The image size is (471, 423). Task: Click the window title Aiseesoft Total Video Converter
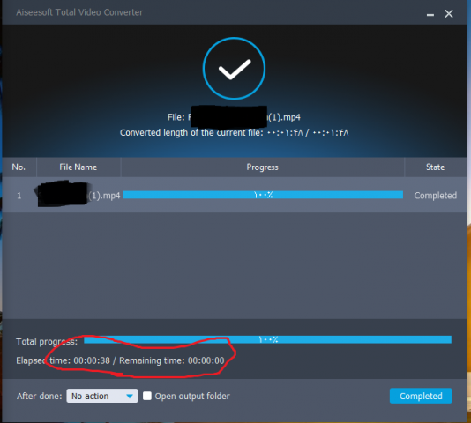(79, 12)
